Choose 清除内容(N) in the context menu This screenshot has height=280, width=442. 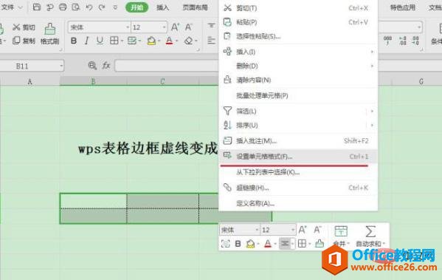[298, 80]
